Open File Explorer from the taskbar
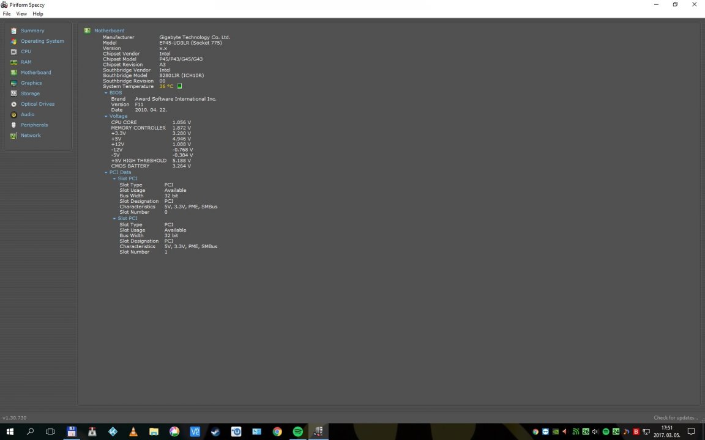Image resolution: width=705 pixels, height=440 pixels. (154, 431)
